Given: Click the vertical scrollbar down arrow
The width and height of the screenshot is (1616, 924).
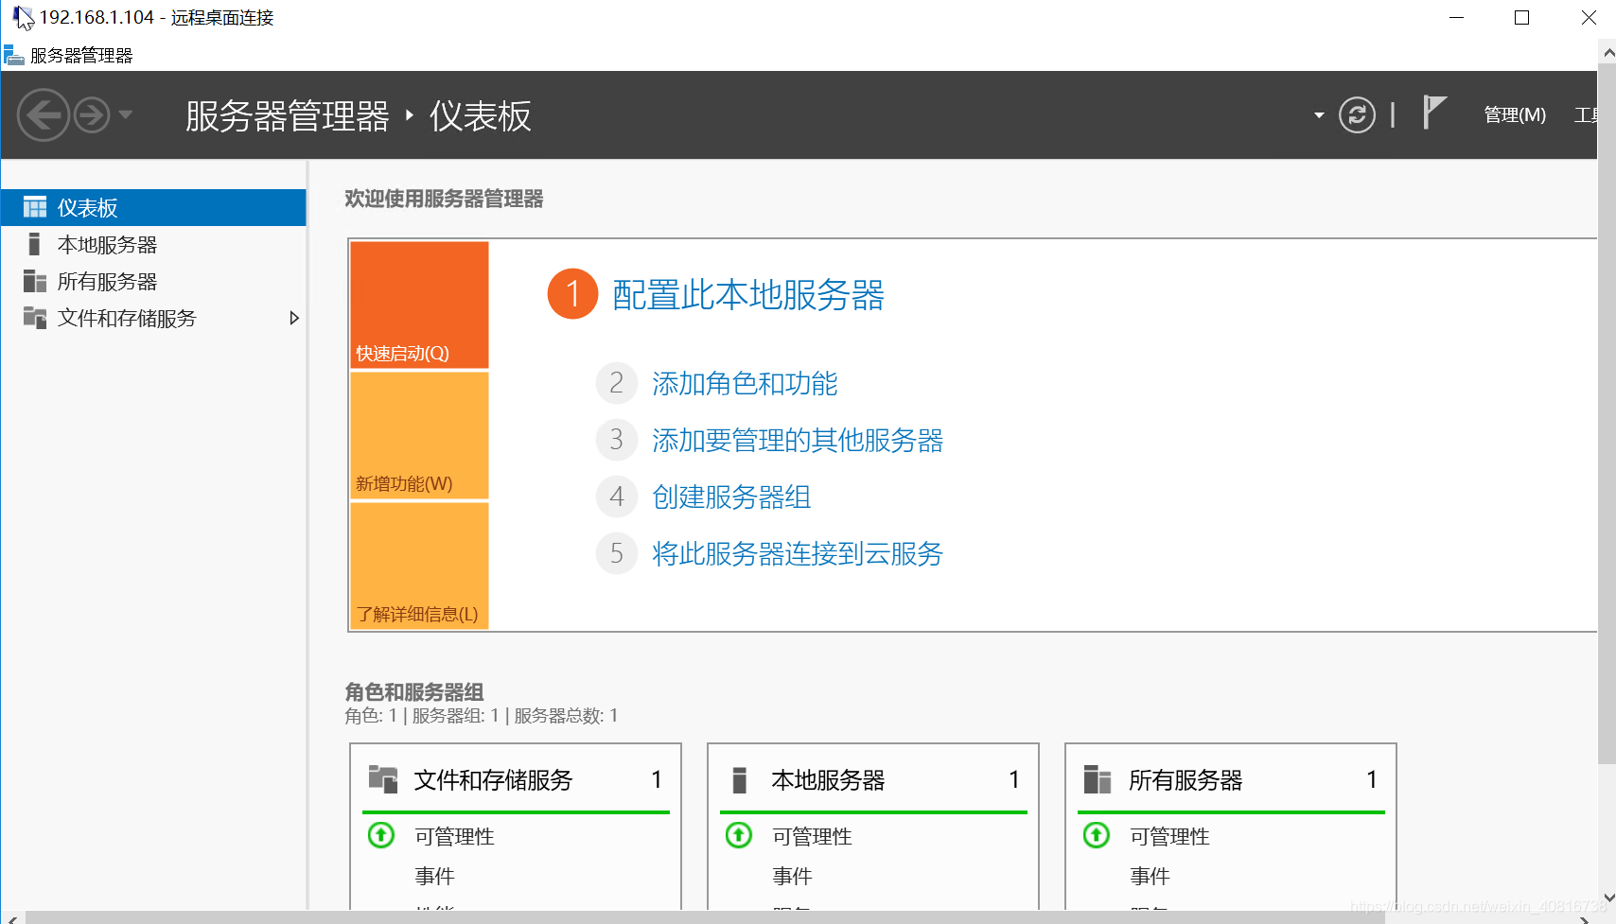Looking at the screenshot, I should pos(1607,898).
